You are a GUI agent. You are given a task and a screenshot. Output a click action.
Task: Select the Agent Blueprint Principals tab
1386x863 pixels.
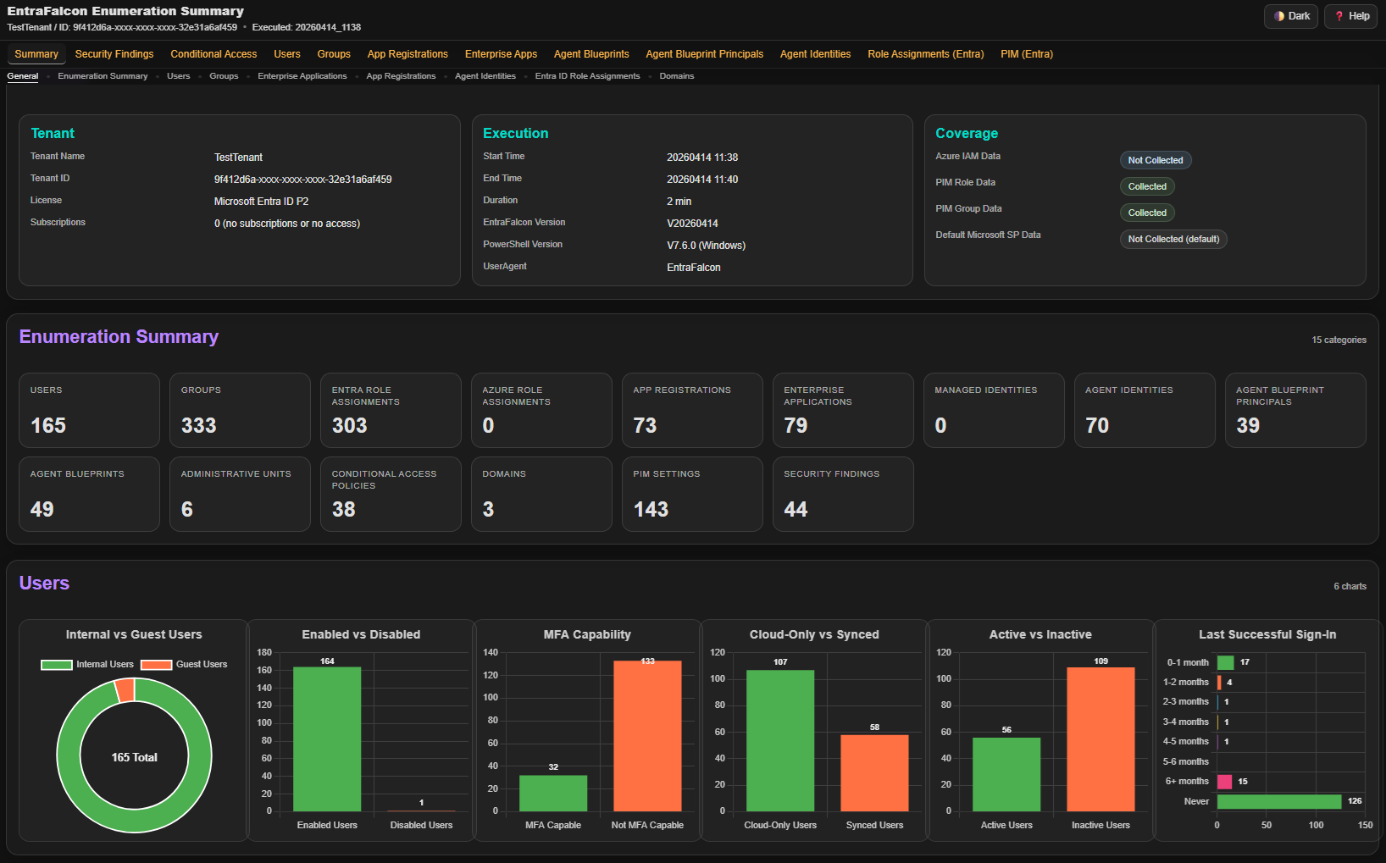click(x=704, y=54)
